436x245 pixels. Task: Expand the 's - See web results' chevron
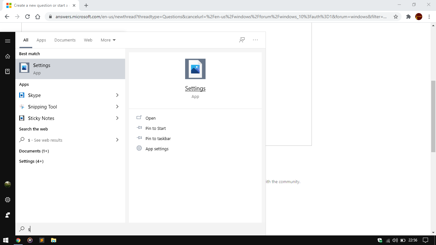point(117,140)
